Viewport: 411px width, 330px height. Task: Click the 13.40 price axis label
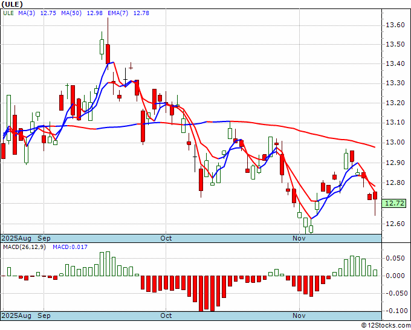(x=395, y=63)
